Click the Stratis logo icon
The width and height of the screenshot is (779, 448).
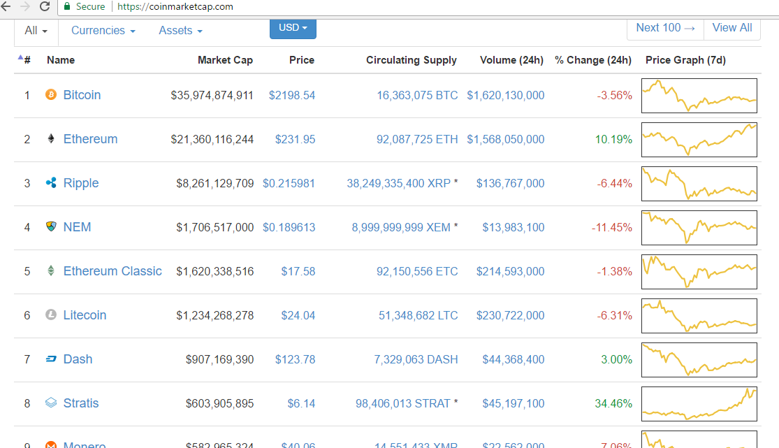[50, 403]
